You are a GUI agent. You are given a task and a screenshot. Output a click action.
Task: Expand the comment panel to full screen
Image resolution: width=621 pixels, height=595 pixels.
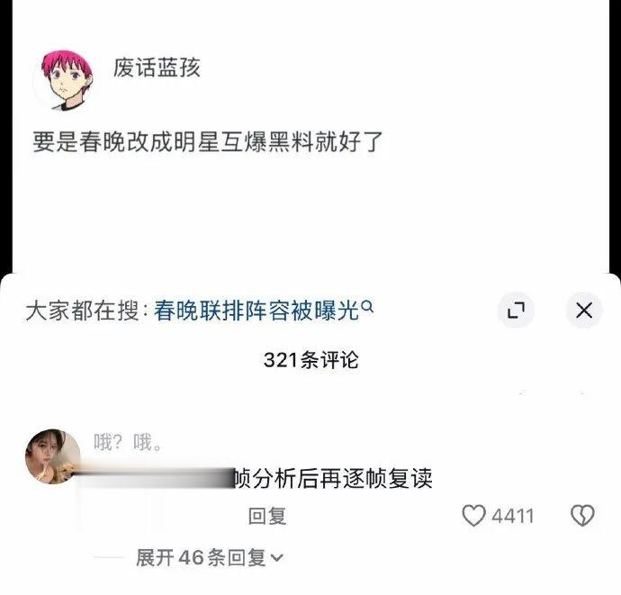pos(516,310)
